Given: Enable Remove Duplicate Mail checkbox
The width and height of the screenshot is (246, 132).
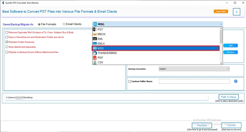Looking at the screenshot, I should point(7,32).
